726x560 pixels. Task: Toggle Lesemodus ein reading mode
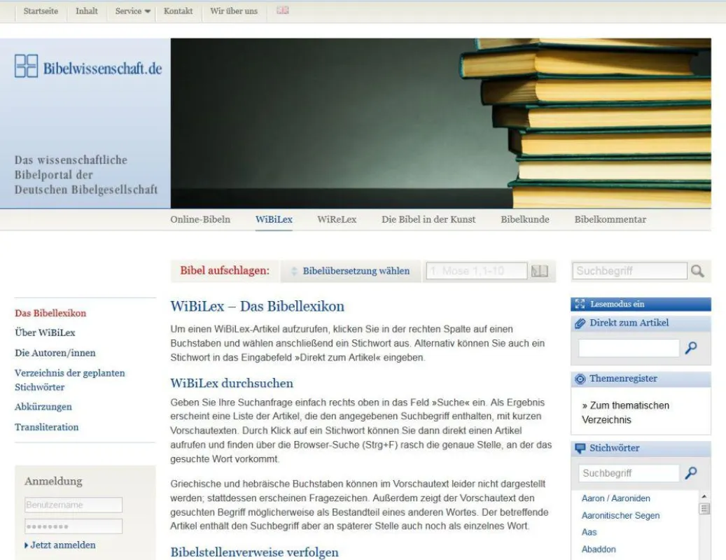click(x=641, y=304)
